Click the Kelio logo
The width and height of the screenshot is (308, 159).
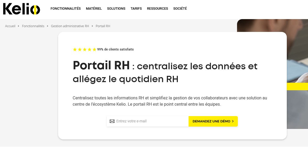point(21,9)
